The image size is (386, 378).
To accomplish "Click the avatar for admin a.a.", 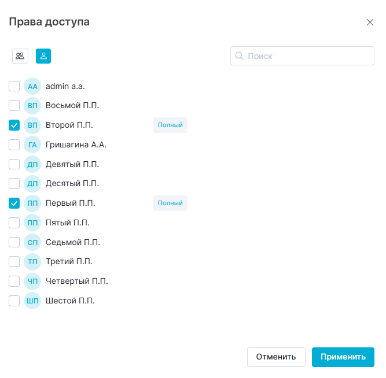I will pyautogui.click(x=32, y=87).
